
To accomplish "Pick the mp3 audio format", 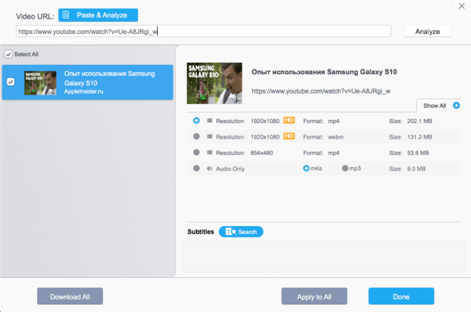I will click(345, 168).
